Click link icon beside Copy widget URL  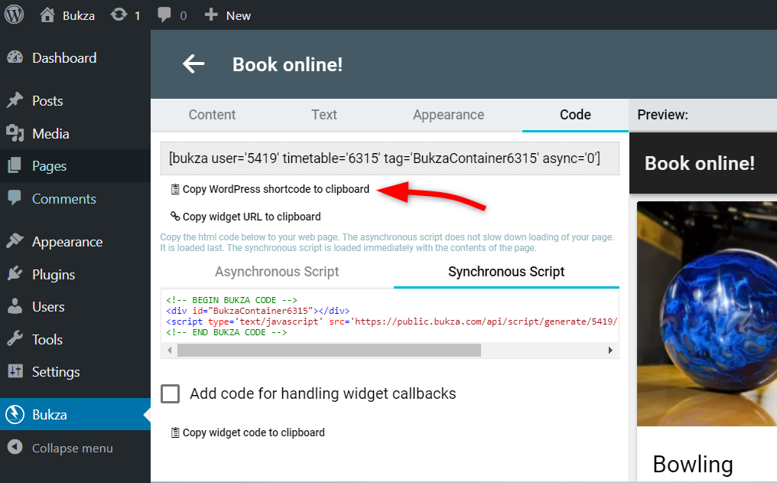coord(175,216)
